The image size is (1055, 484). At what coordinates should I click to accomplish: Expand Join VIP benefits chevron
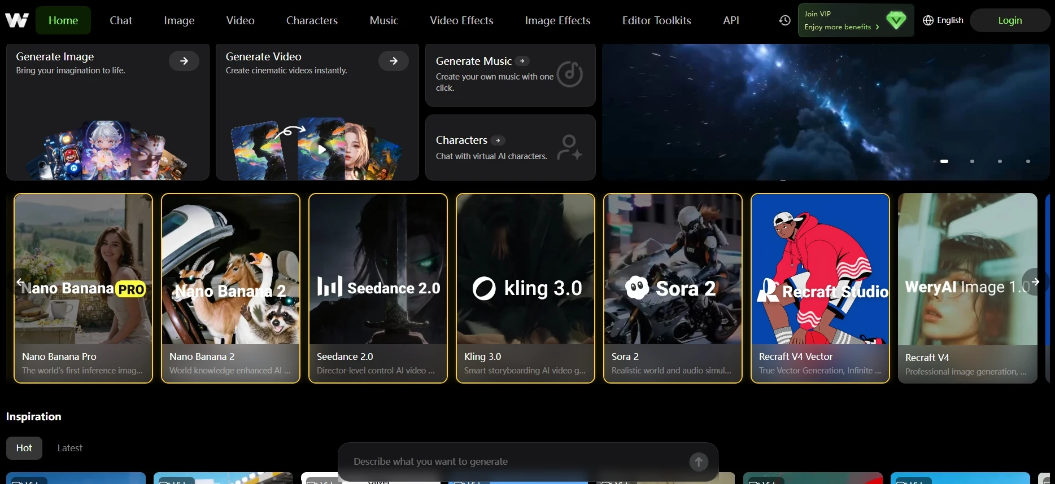tap(877, 27)
